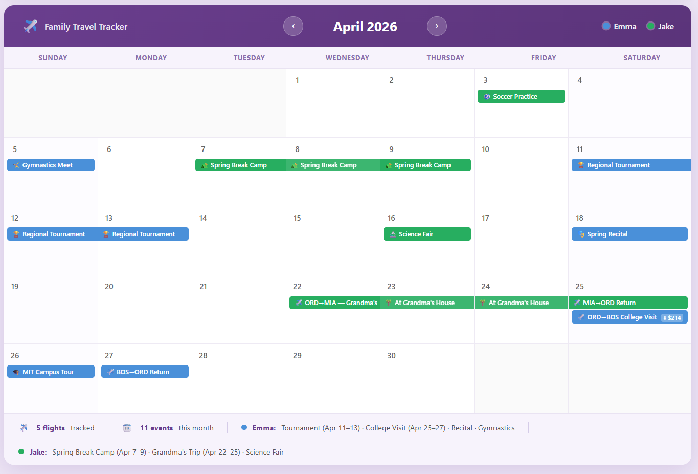Screen dimensions: 698x474
Task: Click the airplane icon on ORD→MIA flight
Action: pos(299,303)
